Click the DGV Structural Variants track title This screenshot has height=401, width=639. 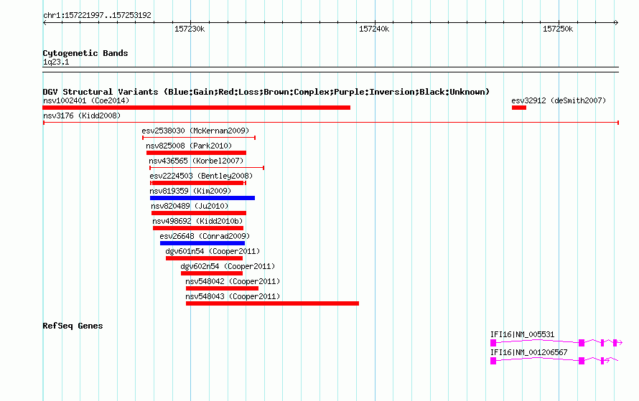coord(266,92)
